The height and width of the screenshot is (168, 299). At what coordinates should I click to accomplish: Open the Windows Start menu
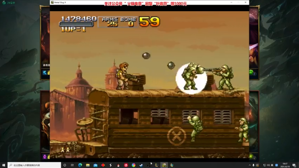4,165
